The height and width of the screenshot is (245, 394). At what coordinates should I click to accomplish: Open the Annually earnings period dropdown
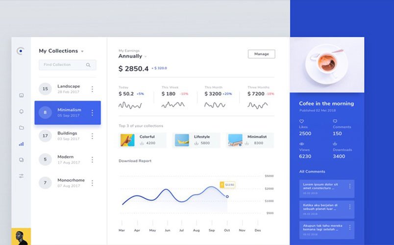pyautogui.click(x=146, y=57)
